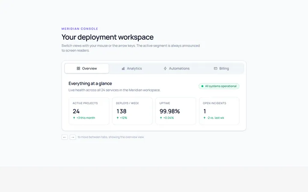Switch to the Billing tab
This screenshot has width=308, height=192.
point(222,68)
